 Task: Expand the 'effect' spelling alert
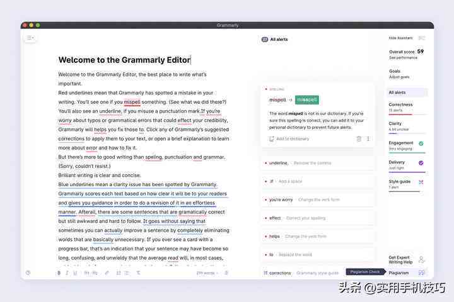pos(318,218)
